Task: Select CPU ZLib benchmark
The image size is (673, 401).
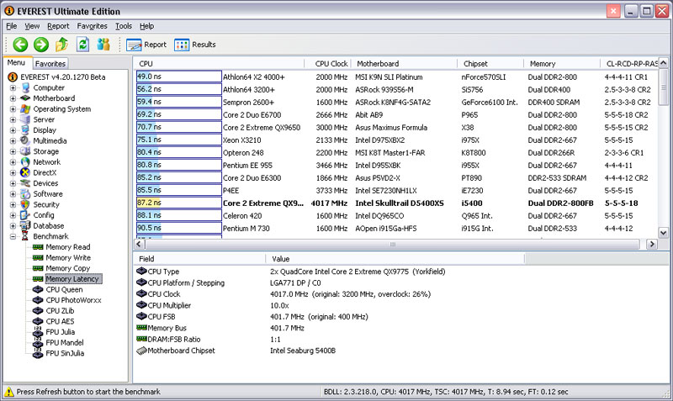Action: pyautogui.click(x=60, y=310)
